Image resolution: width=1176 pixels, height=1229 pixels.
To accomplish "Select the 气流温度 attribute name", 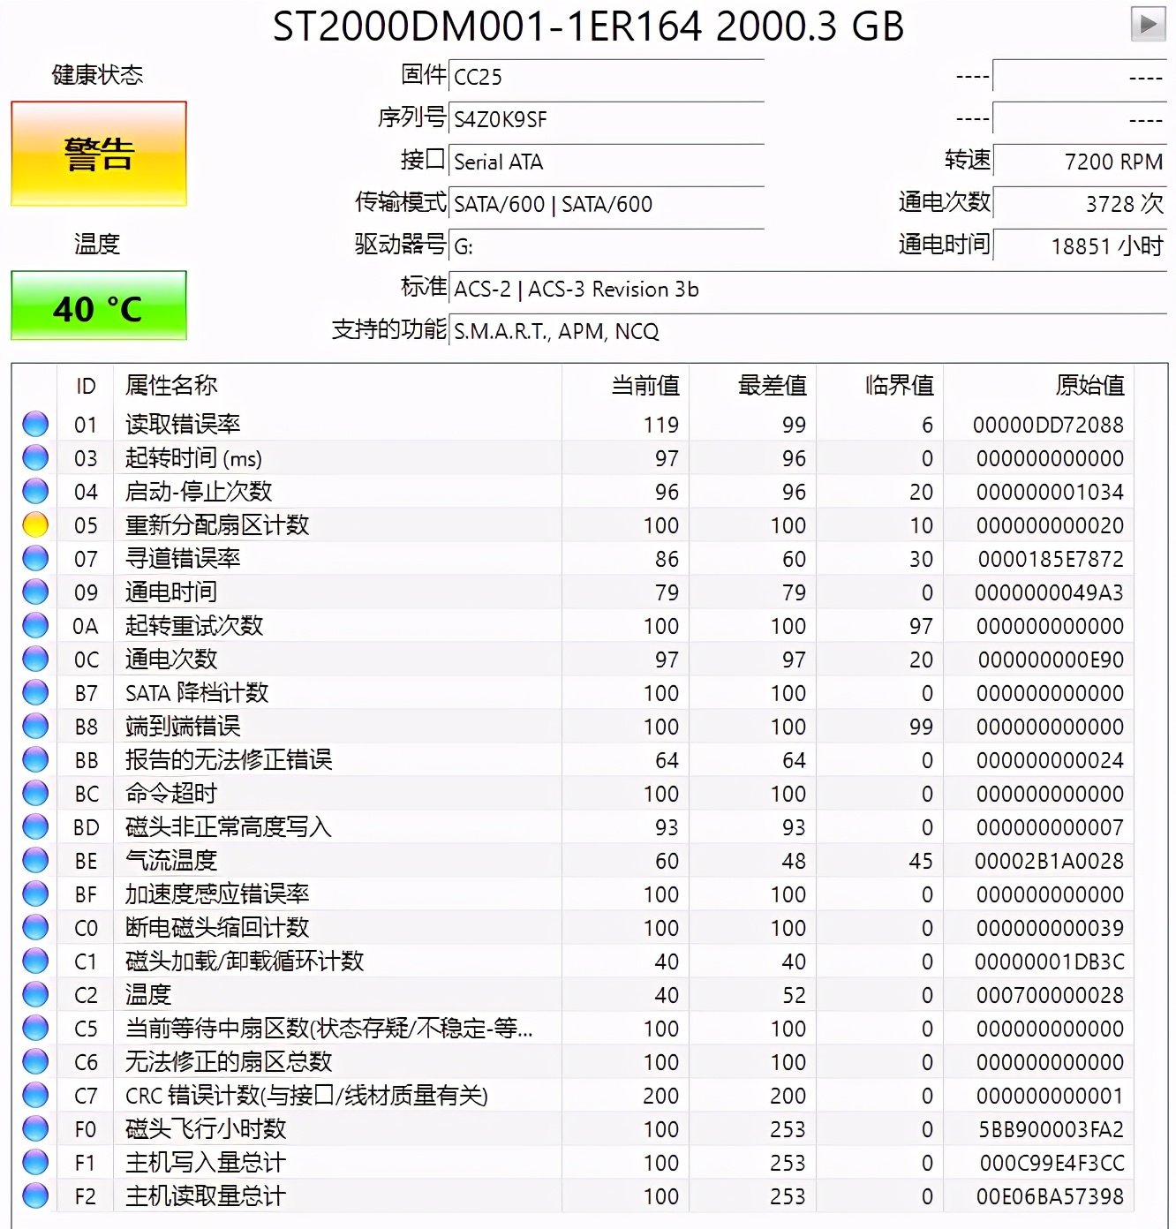I will [x=171, y=861].
